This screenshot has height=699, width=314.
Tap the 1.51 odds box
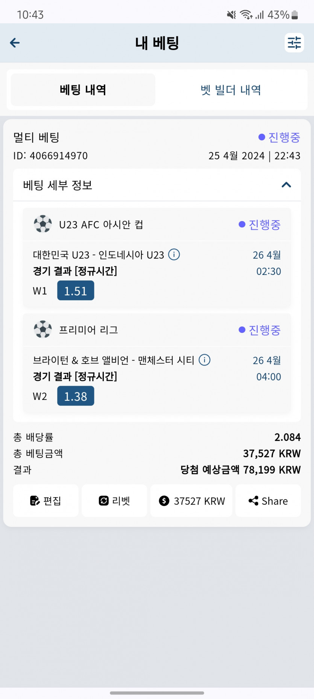click(x=76, y=291)
